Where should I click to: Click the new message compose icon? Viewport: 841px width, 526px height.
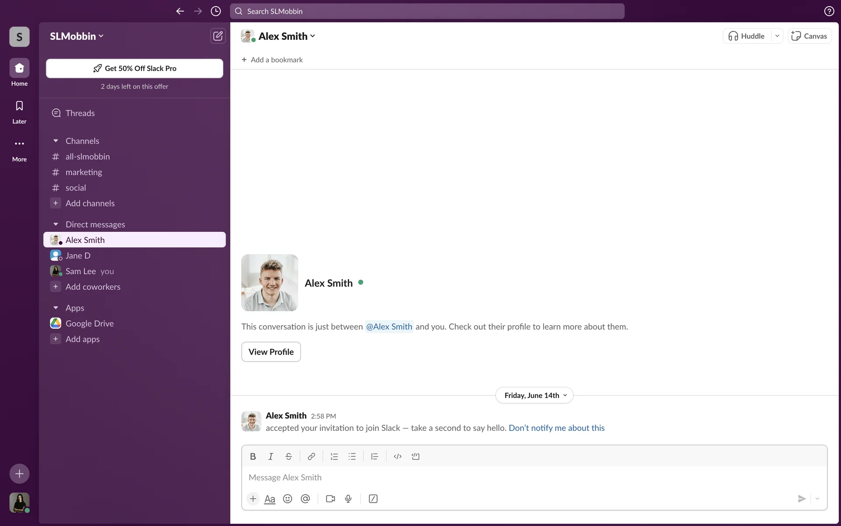pyautogui.click(x=218, y=36)
